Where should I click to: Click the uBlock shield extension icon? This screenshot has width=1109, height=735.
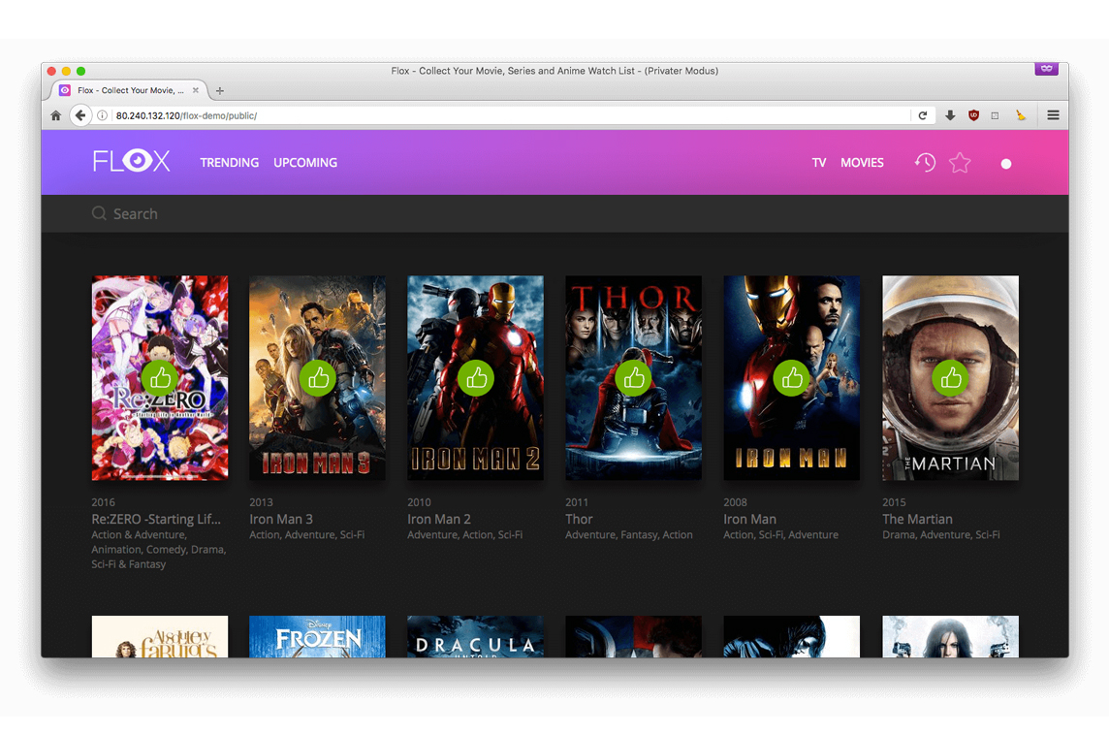point(973,115)
